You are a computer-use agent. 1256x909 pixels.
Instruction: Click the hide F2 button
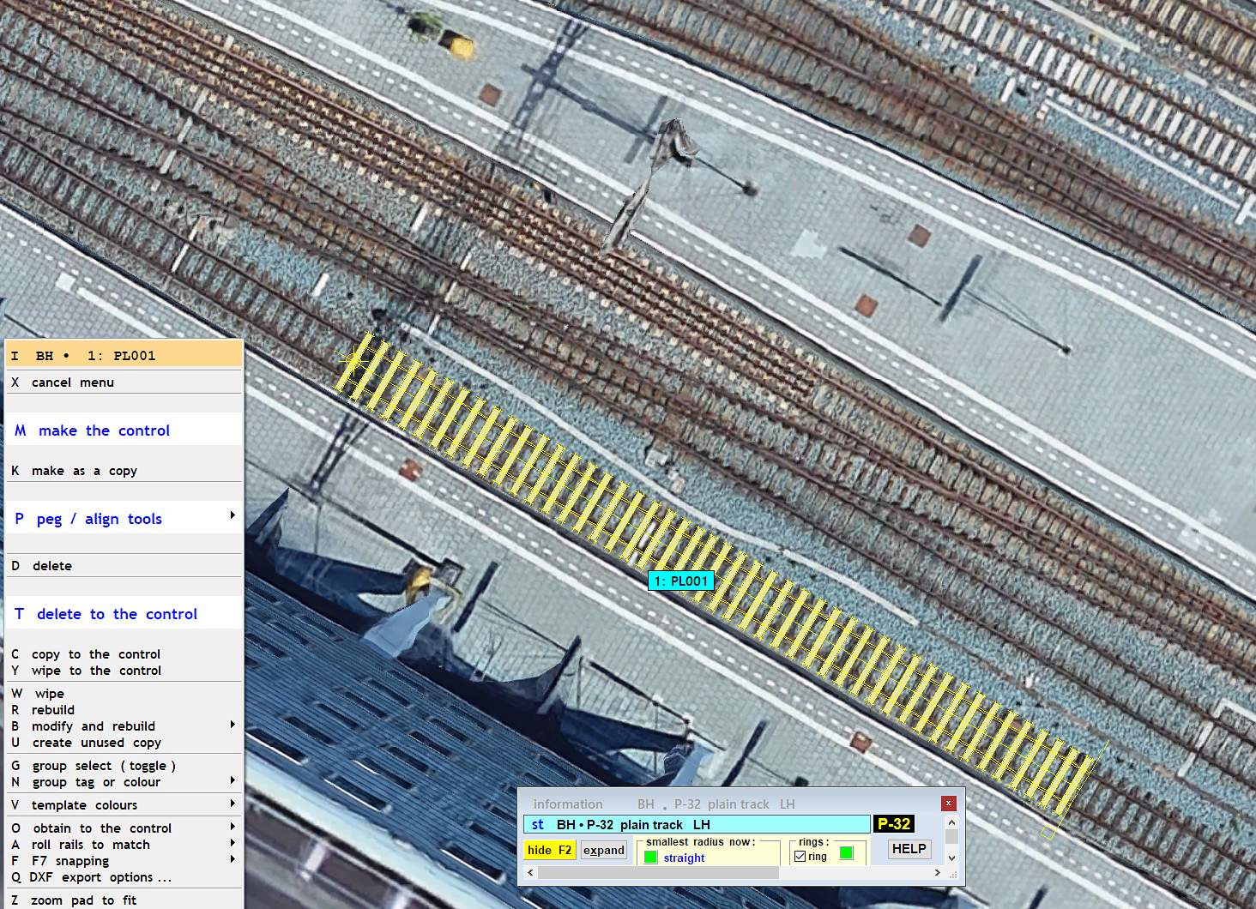click(549, 850)
